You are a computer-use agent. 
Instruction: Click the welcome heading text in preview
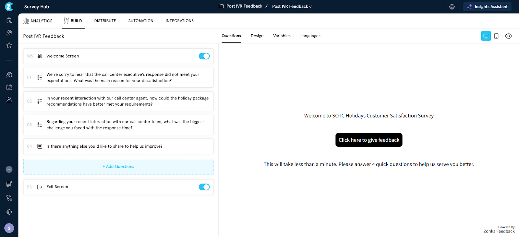click(369, 116)
